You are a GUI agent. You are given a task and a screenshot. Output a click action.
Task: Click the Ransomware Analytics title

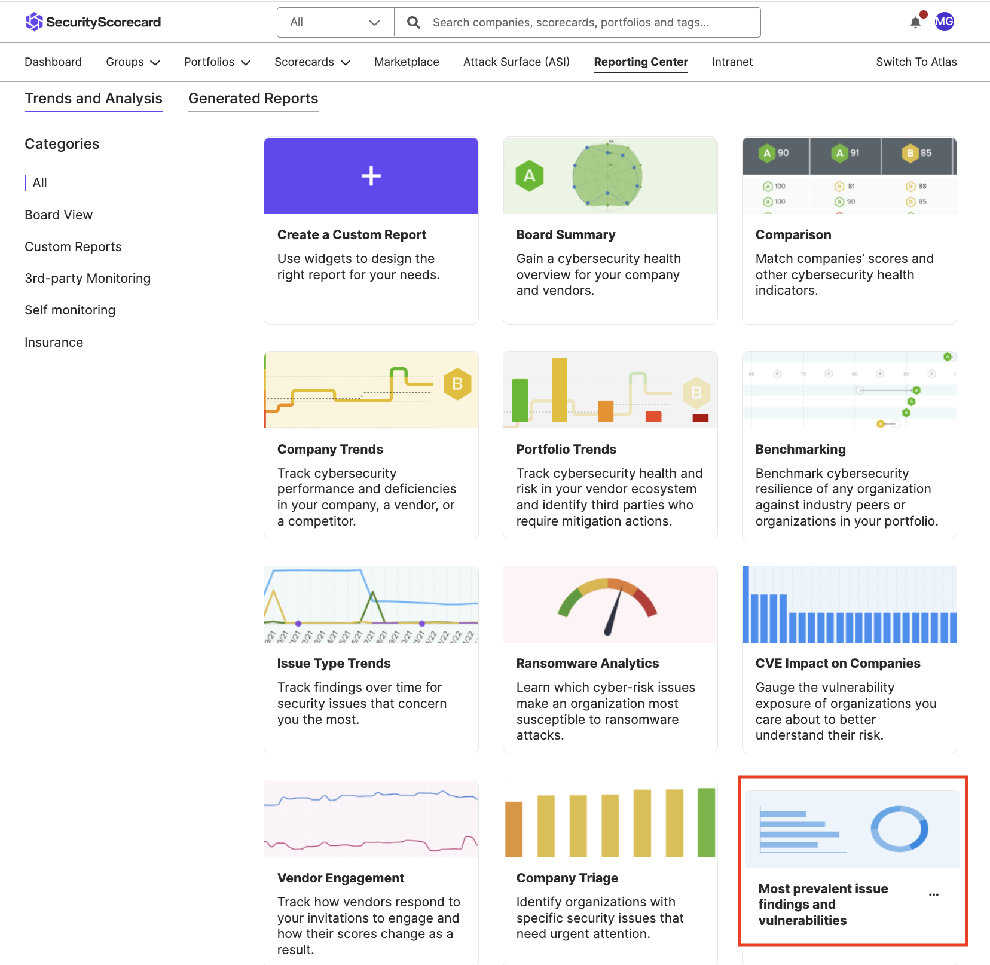pos(588,664)
